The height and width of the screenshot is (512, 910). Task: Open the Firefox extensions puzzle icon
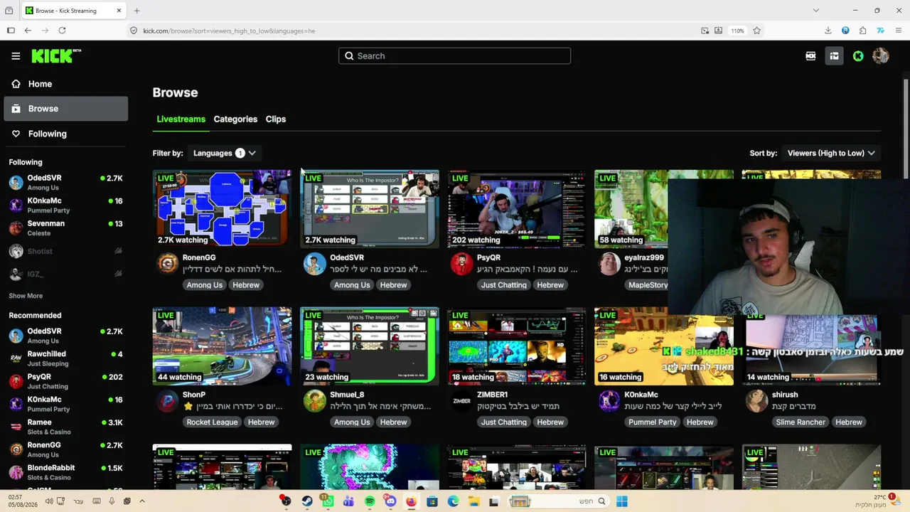click(x=862, y=31)
